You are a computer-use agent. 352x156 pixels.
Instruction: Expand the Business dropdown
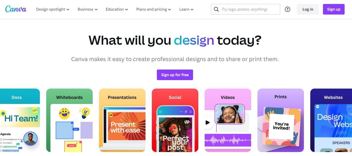pyautogui.click(x=88, y=9)
